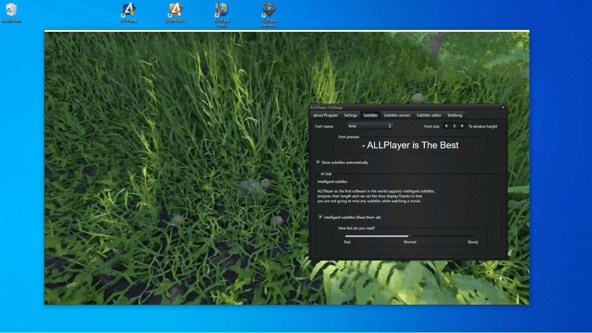Click the Slowly end of reading slider
592x333 pixels.
[x=473, y=236]
